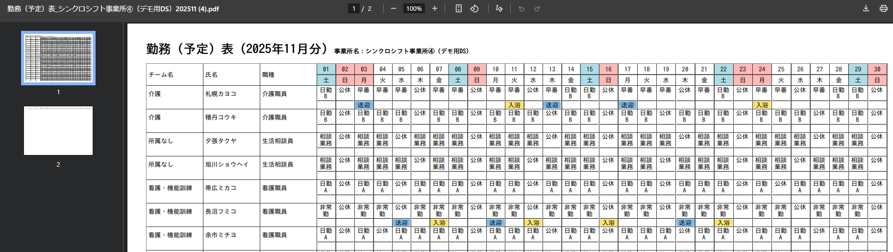
Task: Click the undo arrow in toolbar
Action: pos(521,9)
